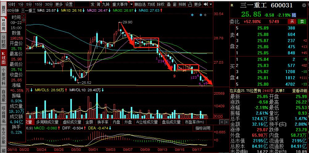The image size is (309, 153).
Task: Click buy level 1 price 25.84
Action: (263, 59)
